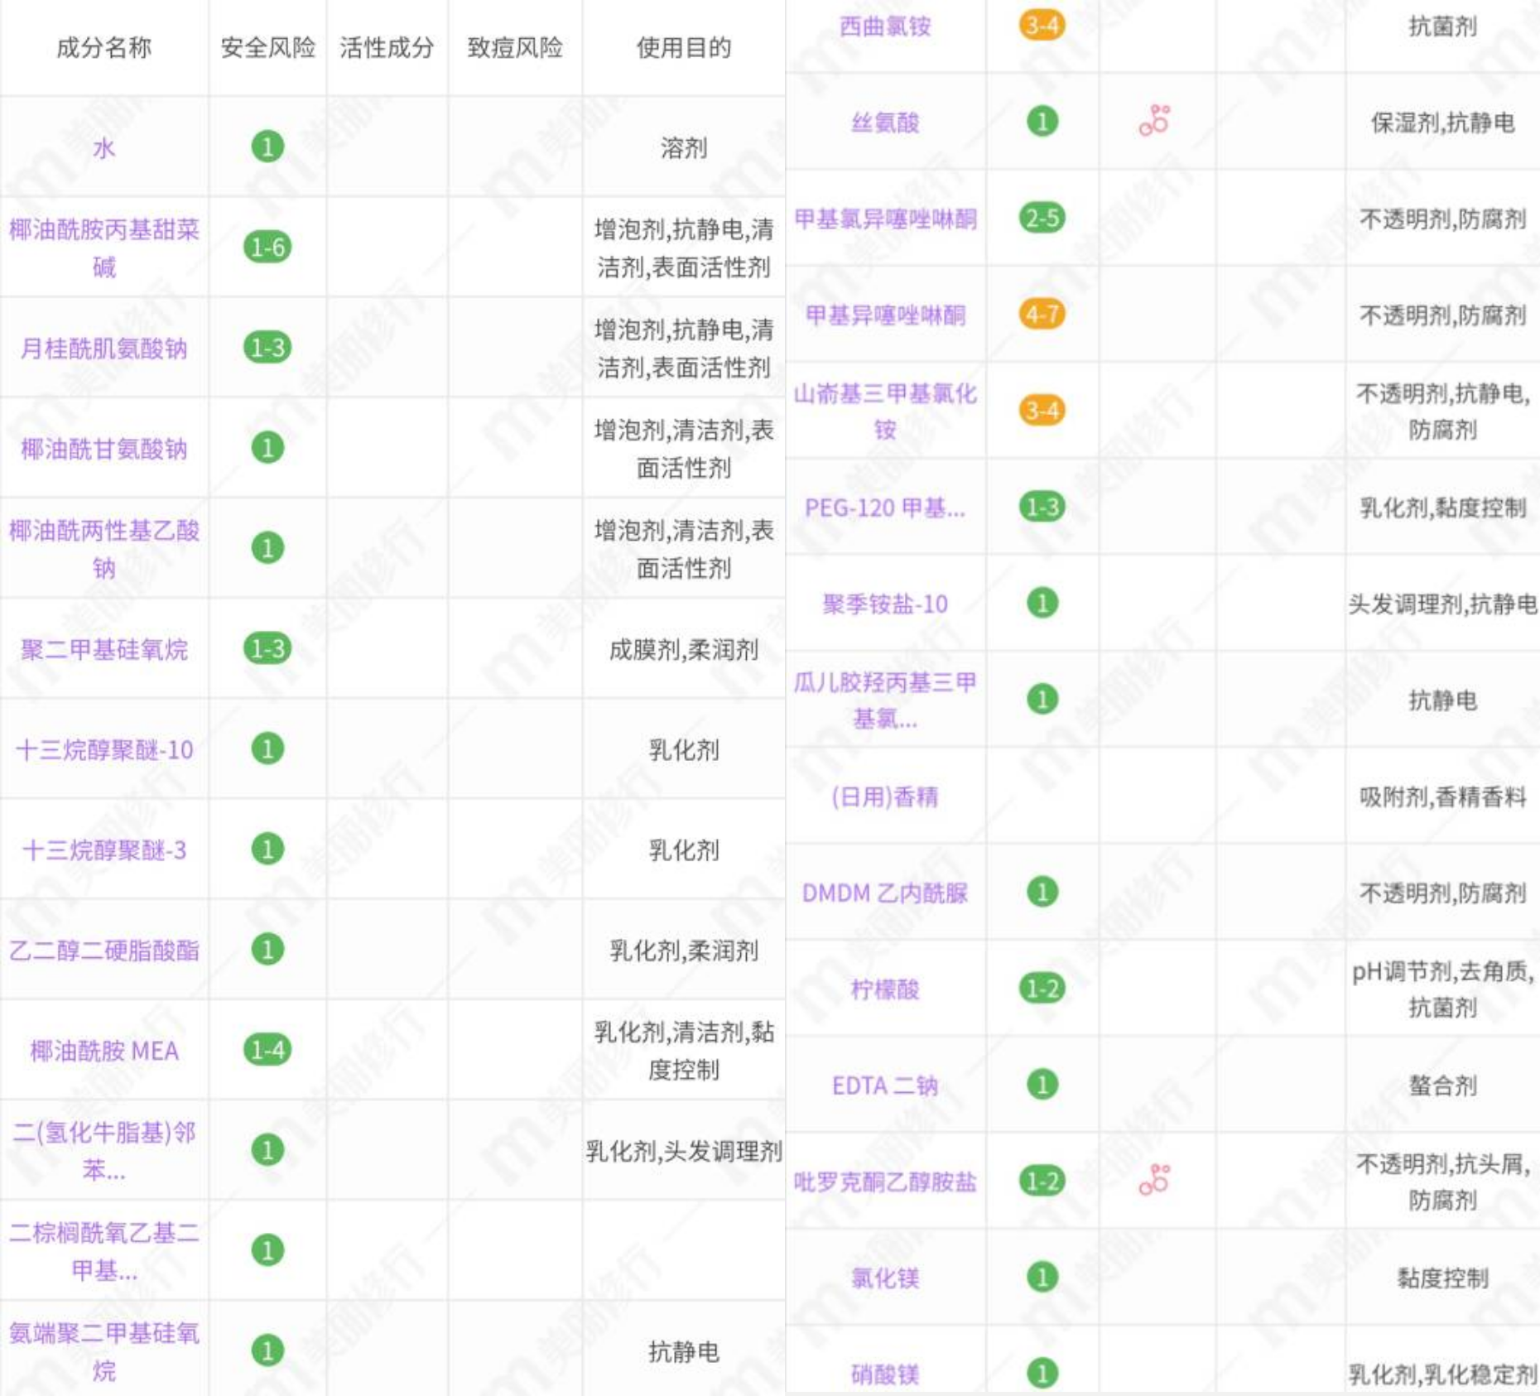Click the pink active ingredient icon for 丝氨酸

coord(1156,122)
